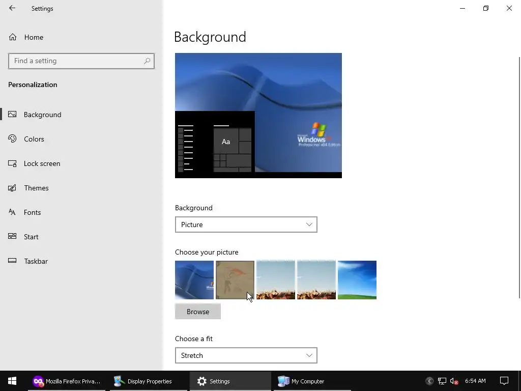Click the Settings page vertical scrollbar
The image size is (521, 391).
pyautogui.click(x=519, y=178)
